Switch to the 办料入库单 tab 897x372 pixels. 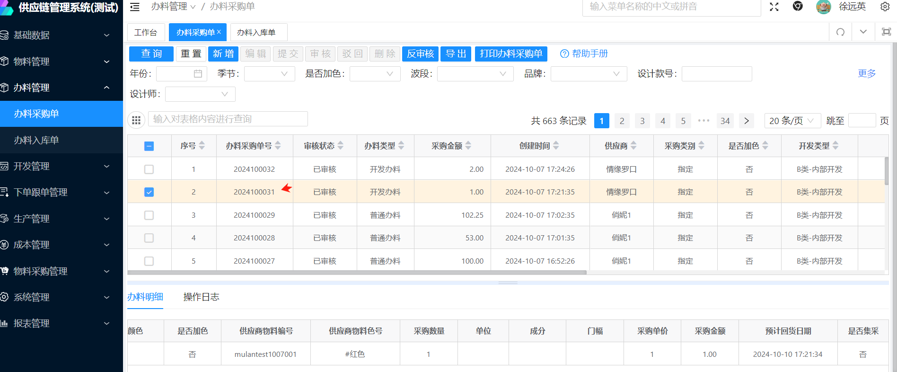[x=256, y=33]
